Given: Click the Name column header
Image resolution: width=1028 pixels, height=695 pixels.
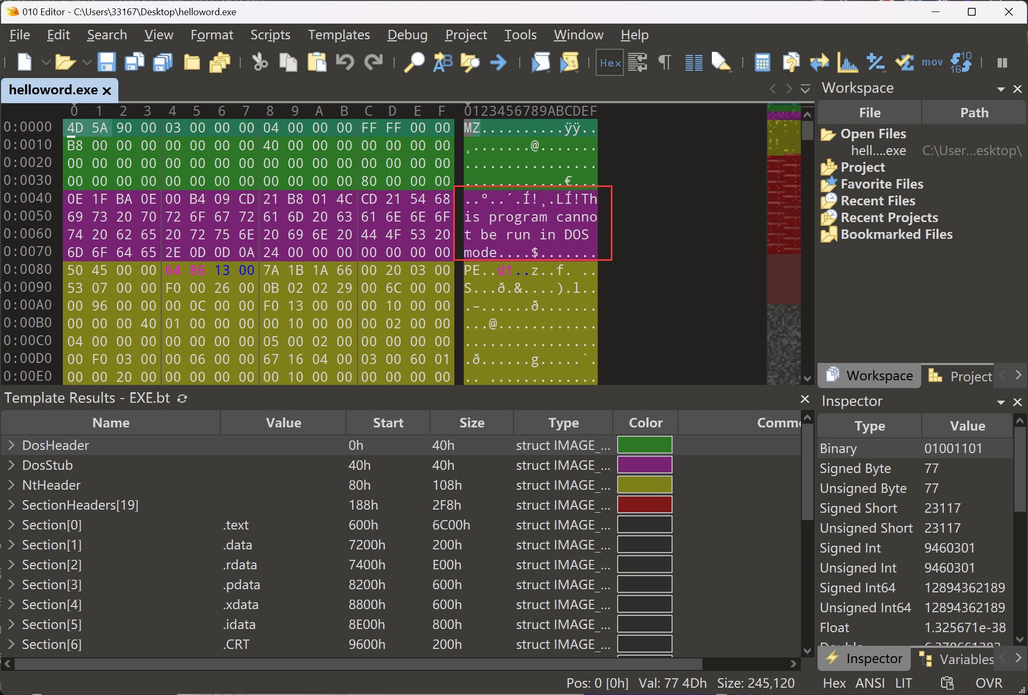Looking at the screenshot, I should point(111,423).
